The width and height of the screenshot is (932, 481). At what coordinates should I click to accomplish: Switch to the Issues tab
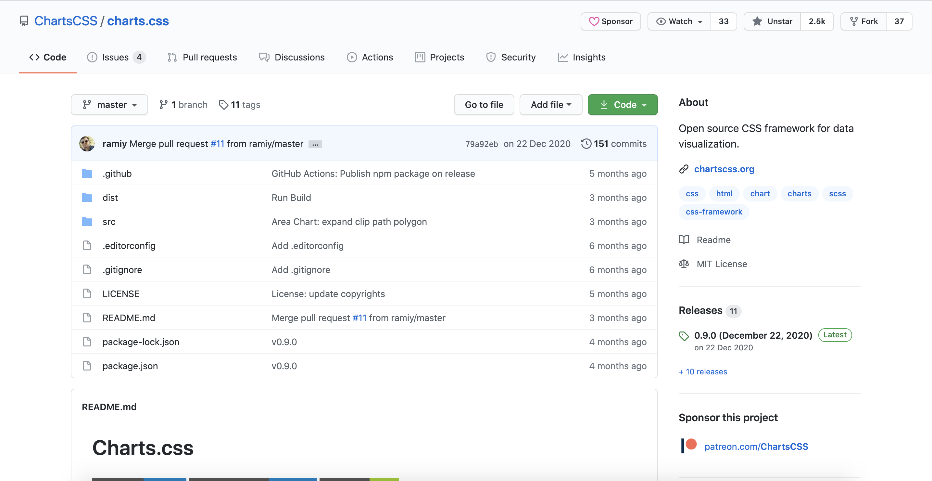[x=116, y=57]
